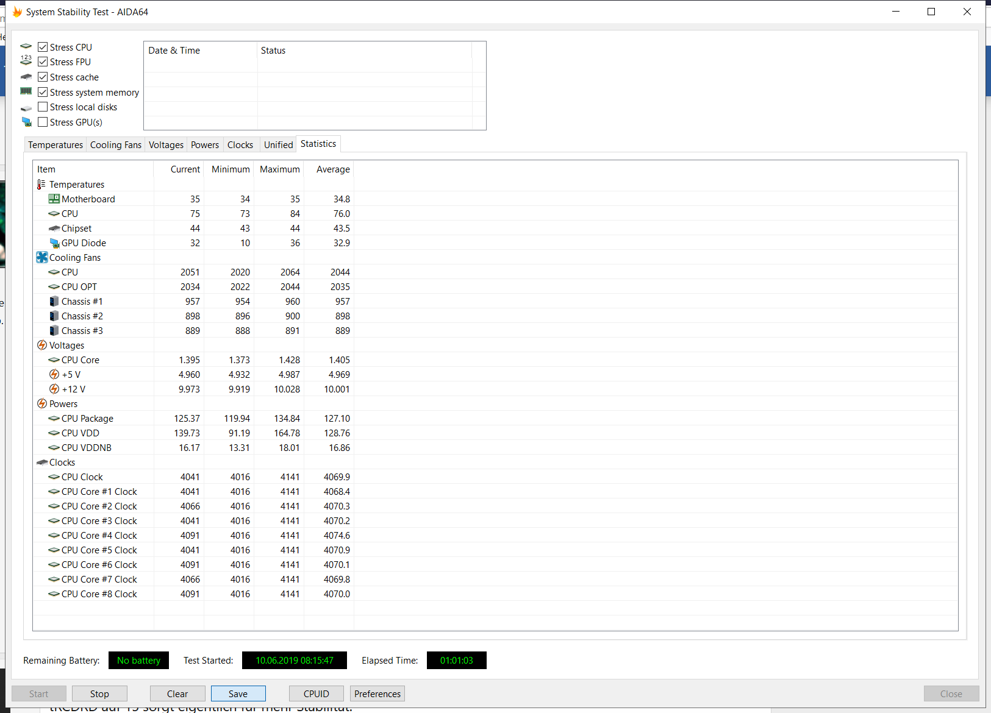The width and height of the screenshot is (991, 713).
Task: Click the +12 V voltage icon
Action: click(x=54, y=389)
